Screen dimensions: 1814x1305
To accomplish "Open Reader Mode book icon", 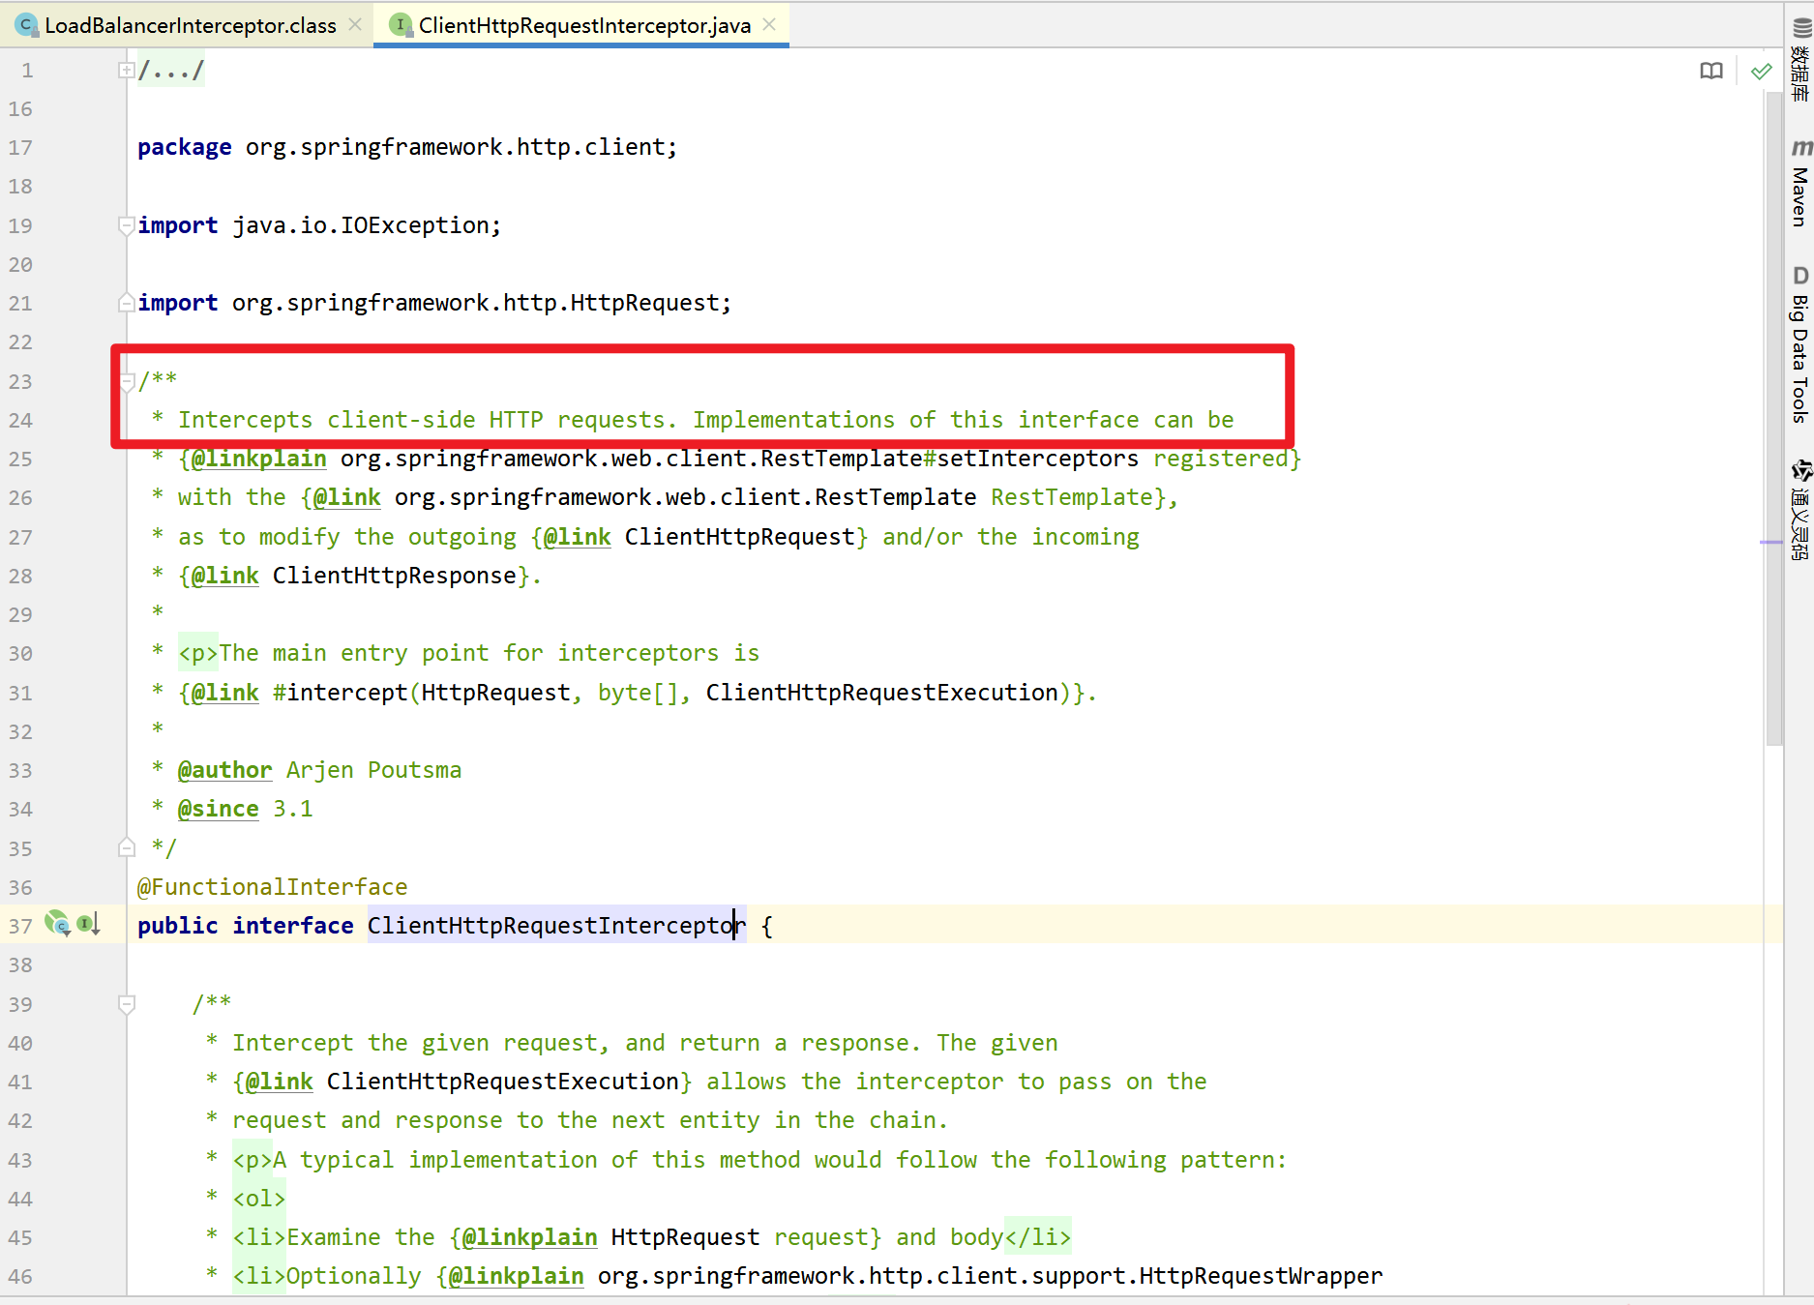I will coord(1711,71).
